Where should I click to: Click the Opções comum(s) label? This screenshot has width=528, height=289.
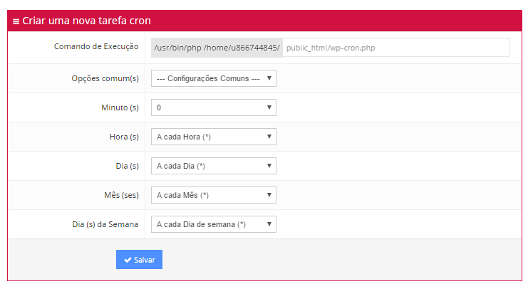point(100,78)
